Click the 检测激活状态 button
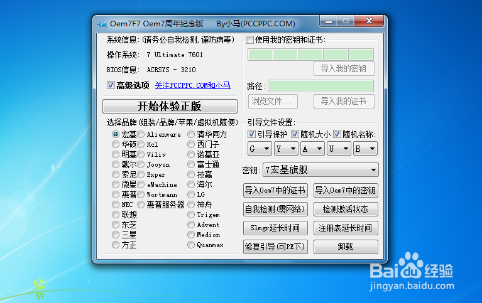Image resolution: width=482 pixels, height=303 pixels. point(346,209)
